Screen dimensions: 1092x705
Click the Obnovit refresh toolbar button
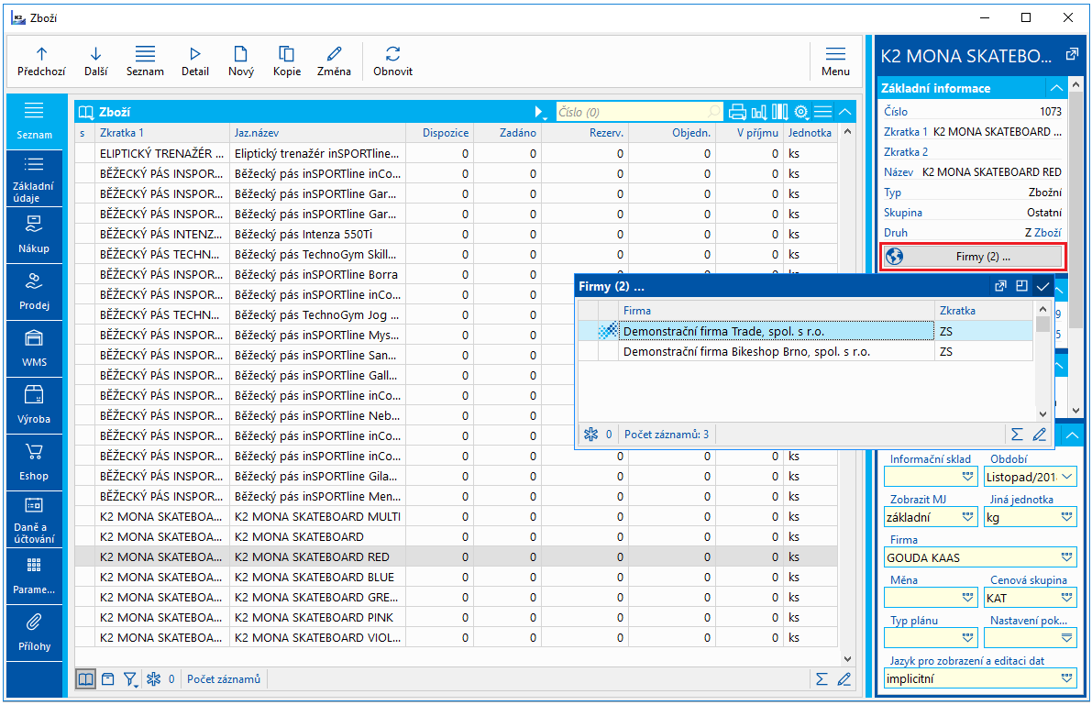(392, 61)
